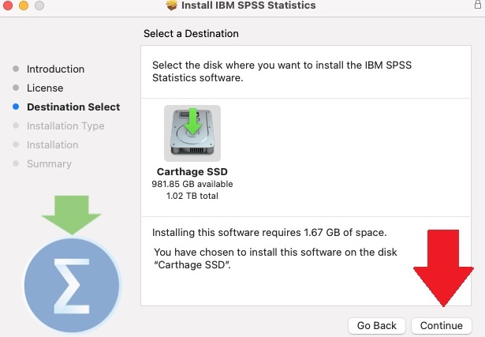This screenshot has width=485, height=337.
Task: Select the Destination Select step label
Action: pyautogui.click(x=73, y=107)
